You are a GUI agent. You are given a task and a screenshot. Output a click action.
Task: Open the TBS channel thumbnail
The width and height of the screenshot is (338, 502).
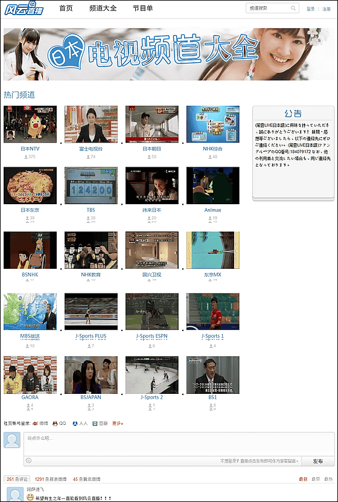tap(91, 185)
